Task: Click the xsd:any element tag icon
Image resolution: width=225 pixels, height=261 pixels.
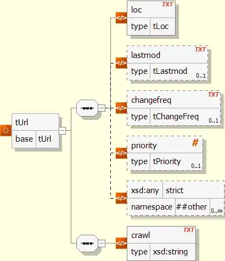Action: pos(121,198)
